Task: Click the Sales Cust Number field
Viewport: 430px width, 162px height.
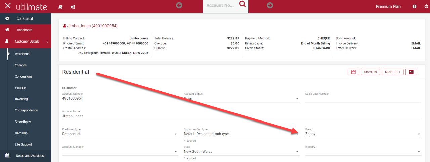Action: pyautogui.click(x=363, y=99)
